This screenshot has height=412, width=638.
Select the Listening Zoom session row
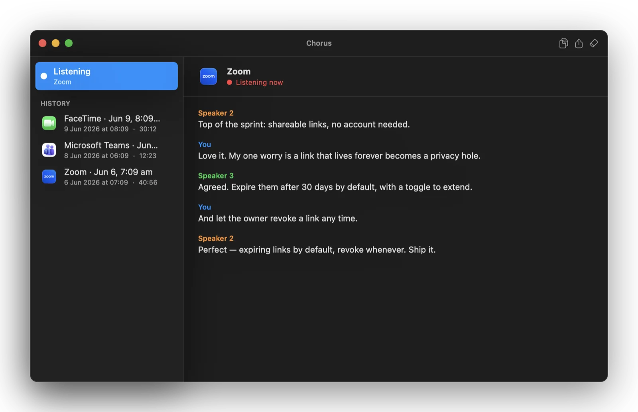(x=106, y=76)
